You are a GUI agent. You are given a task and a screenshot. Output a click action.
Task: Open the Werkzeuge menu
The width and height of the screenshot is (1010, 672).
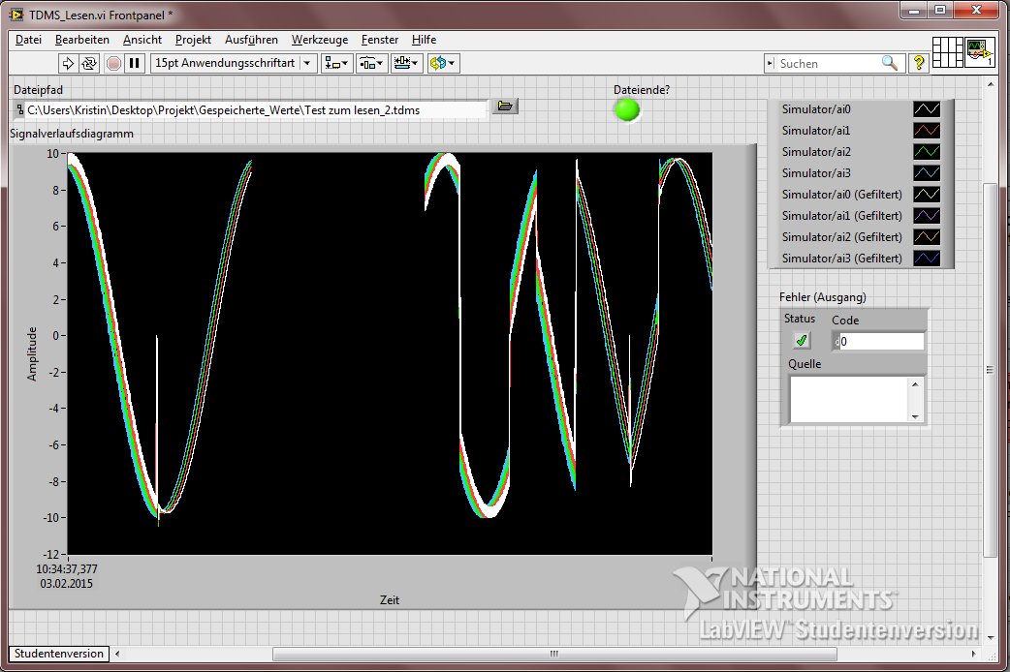(x=319, y=40)
